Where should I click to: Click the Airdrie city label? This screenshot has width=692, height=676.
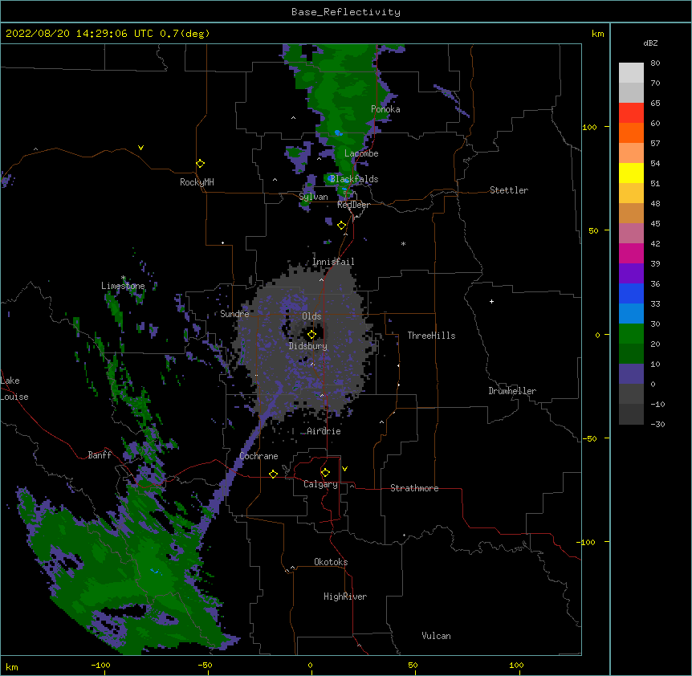324,431
